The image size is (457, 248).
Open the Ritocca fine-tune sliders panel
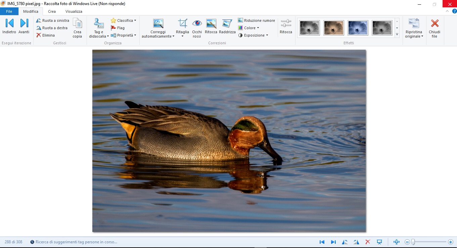286,27
